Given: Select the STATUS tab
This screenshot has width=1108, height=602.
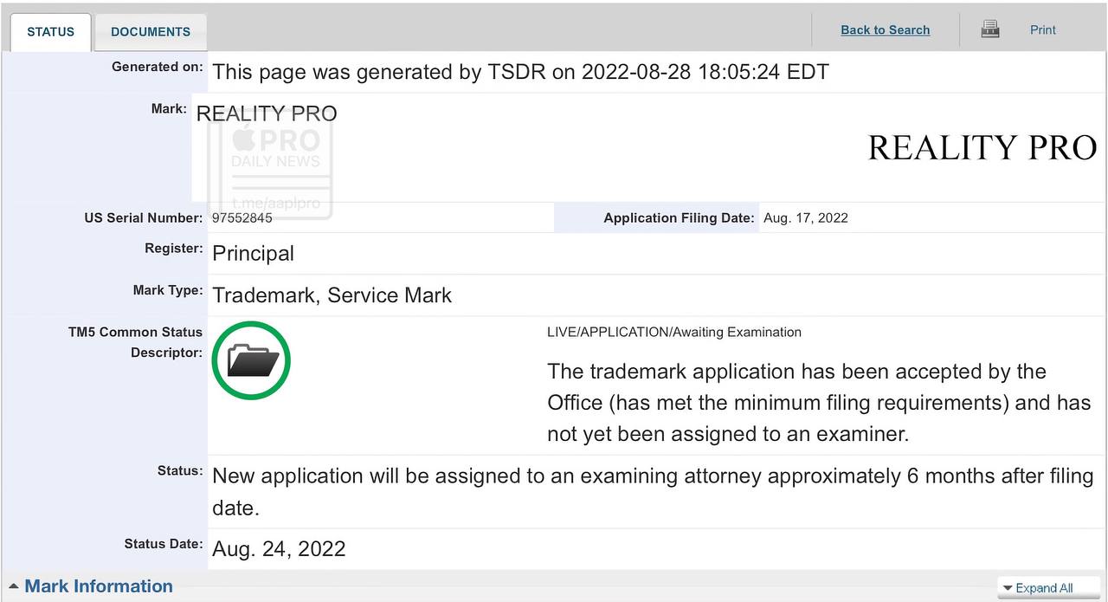Looking at the screenshot, I should click(x=50, y=32).
